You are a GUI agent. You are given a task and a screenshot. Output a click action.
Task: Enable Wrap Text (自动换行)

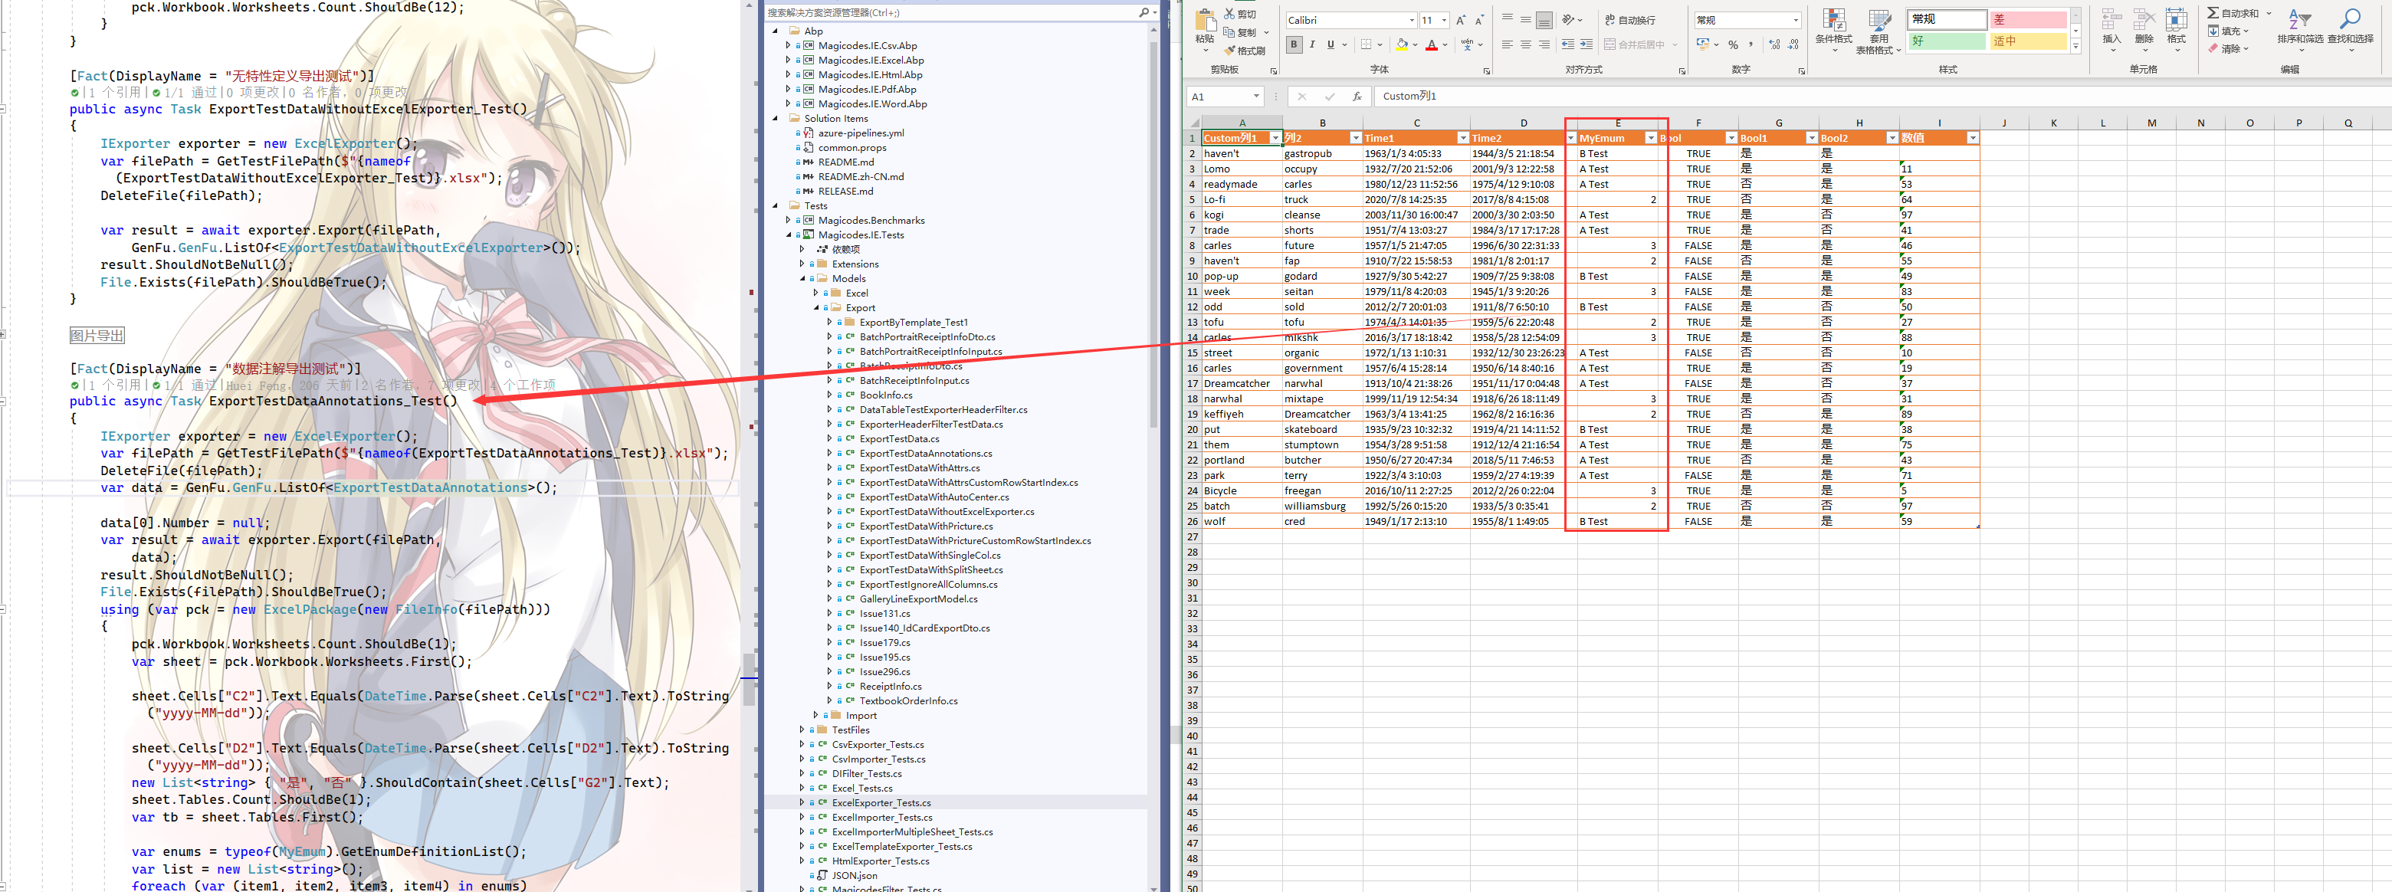pyautogui.click(x=1629, y=19)
